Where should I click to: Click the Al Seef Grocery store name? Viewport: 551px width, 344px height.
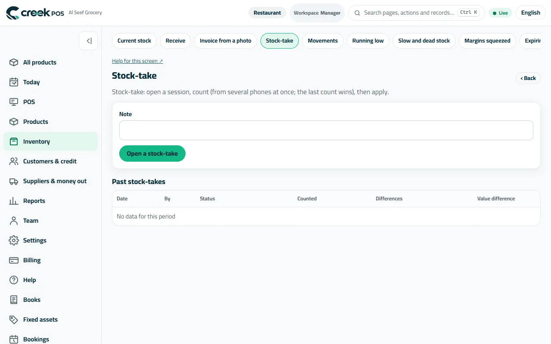85,12
